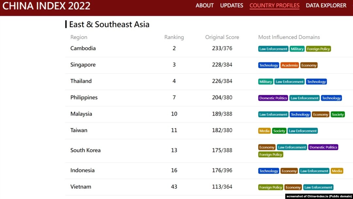
Task: Click Indonesia's Law Enforcement tag
Action: [314, 171]
